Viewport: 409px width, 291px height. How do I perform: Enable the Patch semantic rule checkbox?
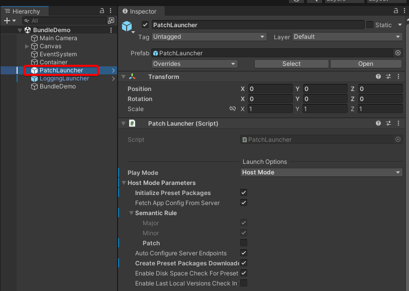244,243
